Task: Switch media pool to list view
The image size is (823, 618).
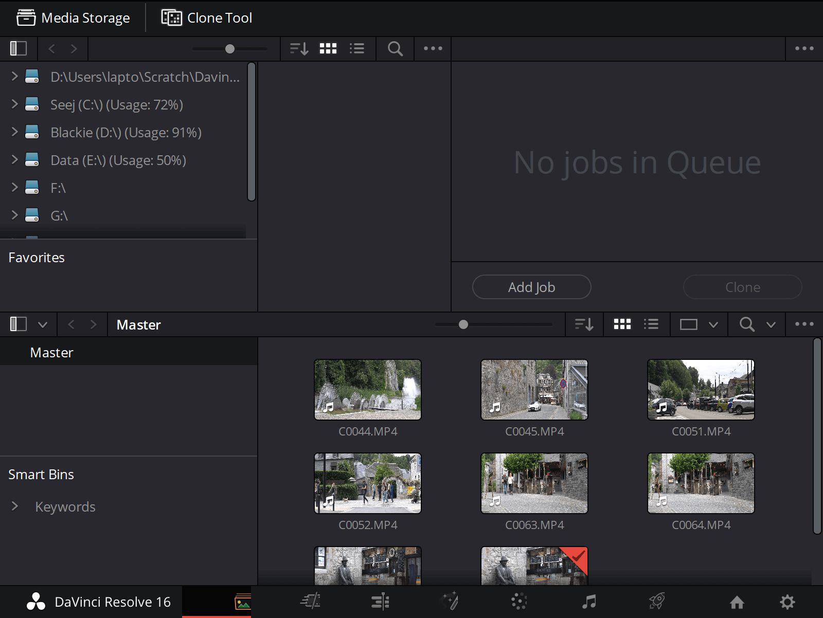Action: [x=651, y=324]
